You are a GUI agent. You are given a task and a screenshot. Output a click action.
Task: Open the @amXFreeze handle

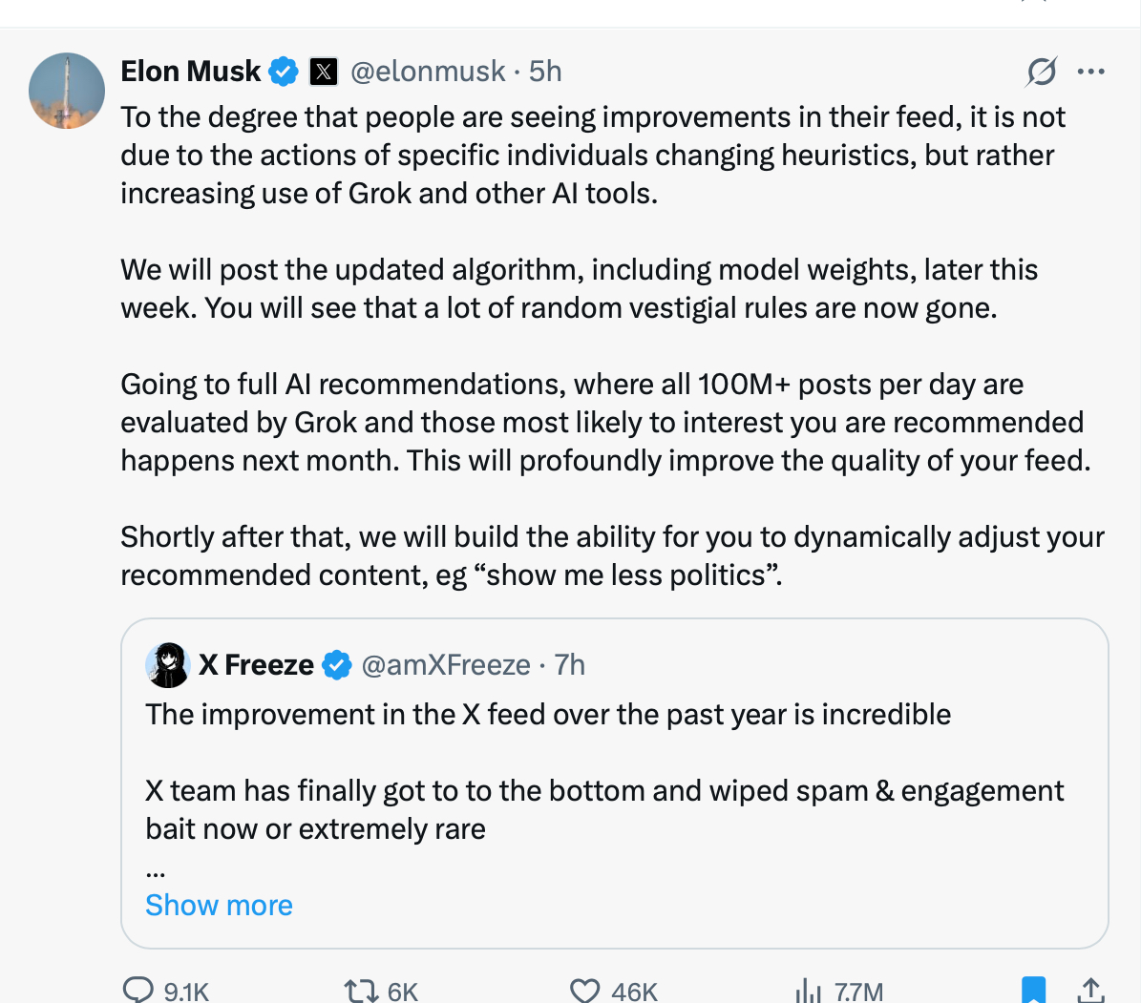[x=446, y=665]
